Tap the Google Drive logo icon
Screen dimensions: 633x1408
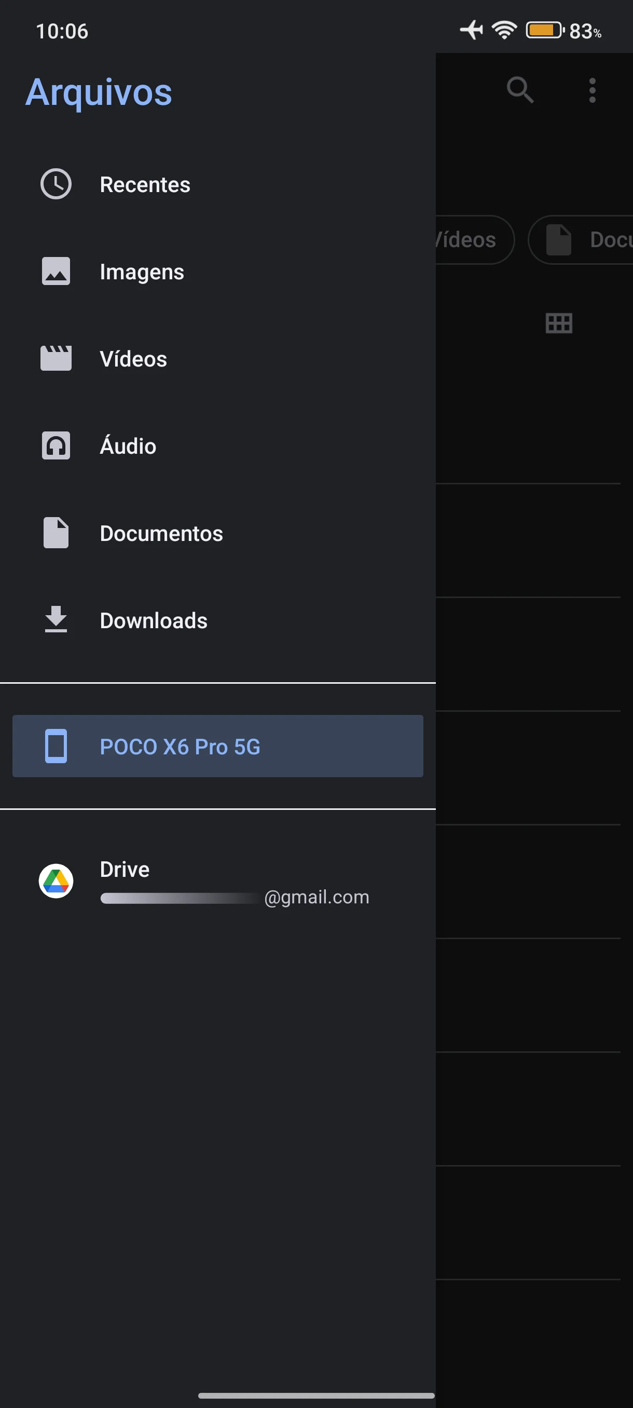click(56, 881)
